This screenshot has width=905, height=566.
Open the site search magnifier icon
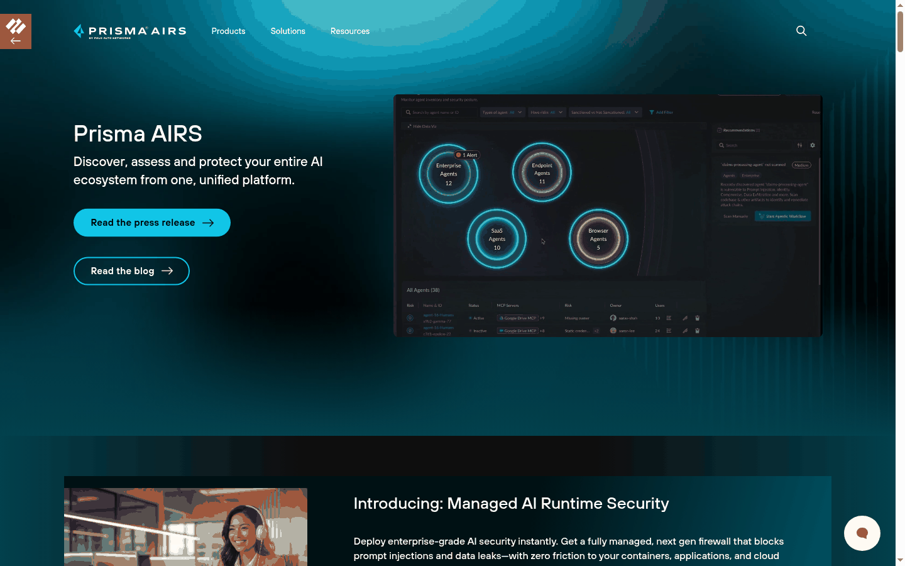[x=801, y=31]
